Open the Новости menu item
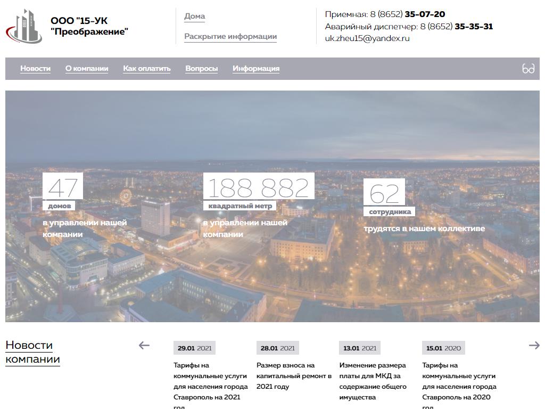Screen dimensions: 545x409 (x=35, y=69)
